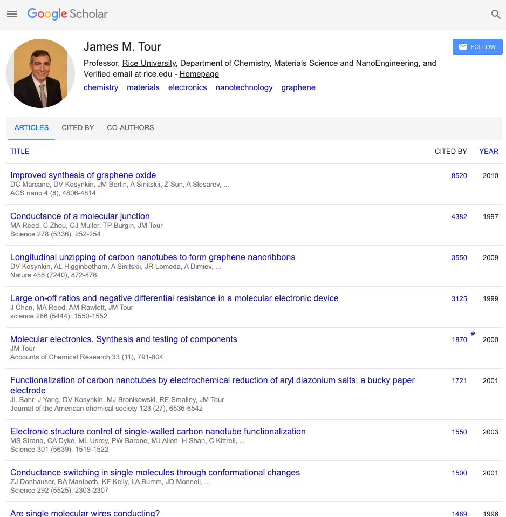Open the hamburger menu icon
Image resolution: width=506 pixels, height=517 pixels.
coord(12,14)
